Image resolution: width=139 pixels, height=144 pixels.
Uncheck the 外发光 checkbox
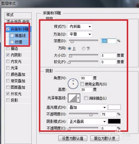(x=8, y=94)
